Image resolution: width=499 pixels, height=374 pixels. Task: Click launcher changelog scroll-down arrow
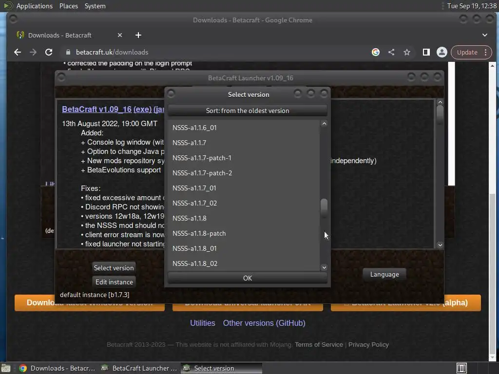pyautogui.click(x=440, y=245)
